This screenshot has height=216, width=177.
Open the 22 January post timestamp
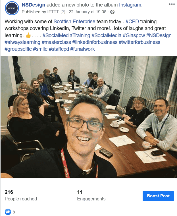coord(88,12)
